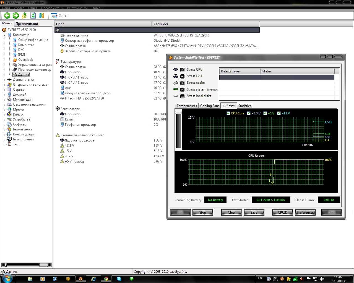Image resolution: width=354 pixels, height=283 pixels.
Task: Click the Вентилатори fan section icon
Action: coord(58,109)
